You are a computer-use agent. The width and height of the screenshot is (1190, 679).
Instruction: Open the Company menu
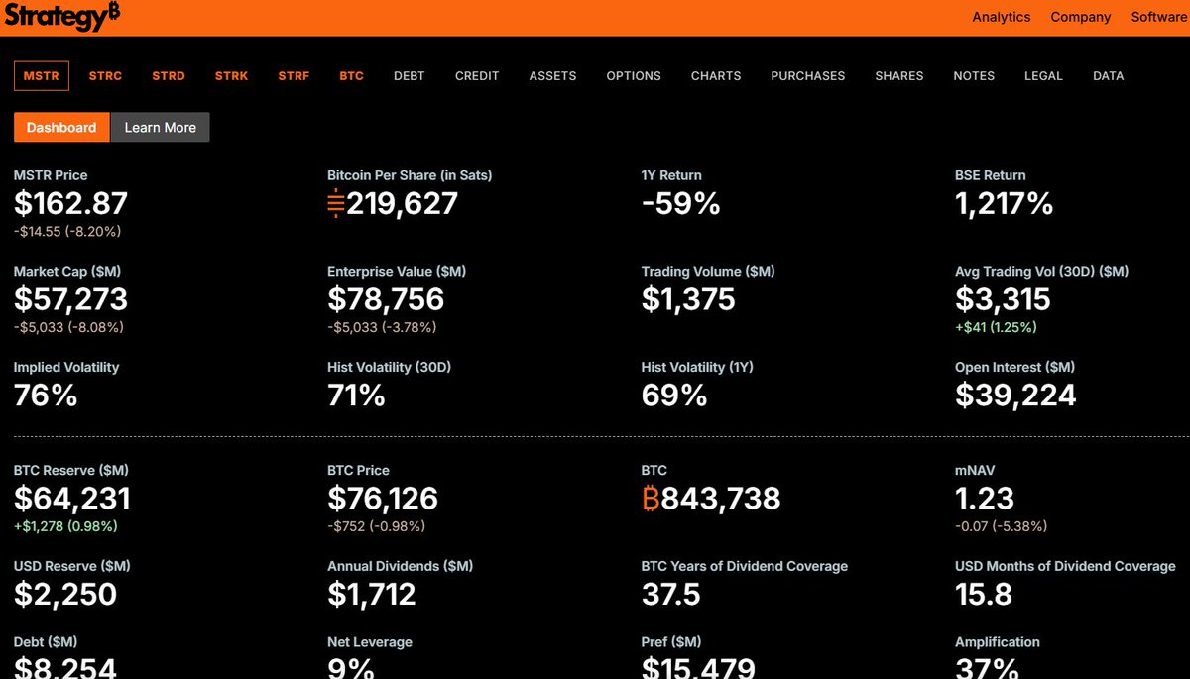tap(1081, 17)
